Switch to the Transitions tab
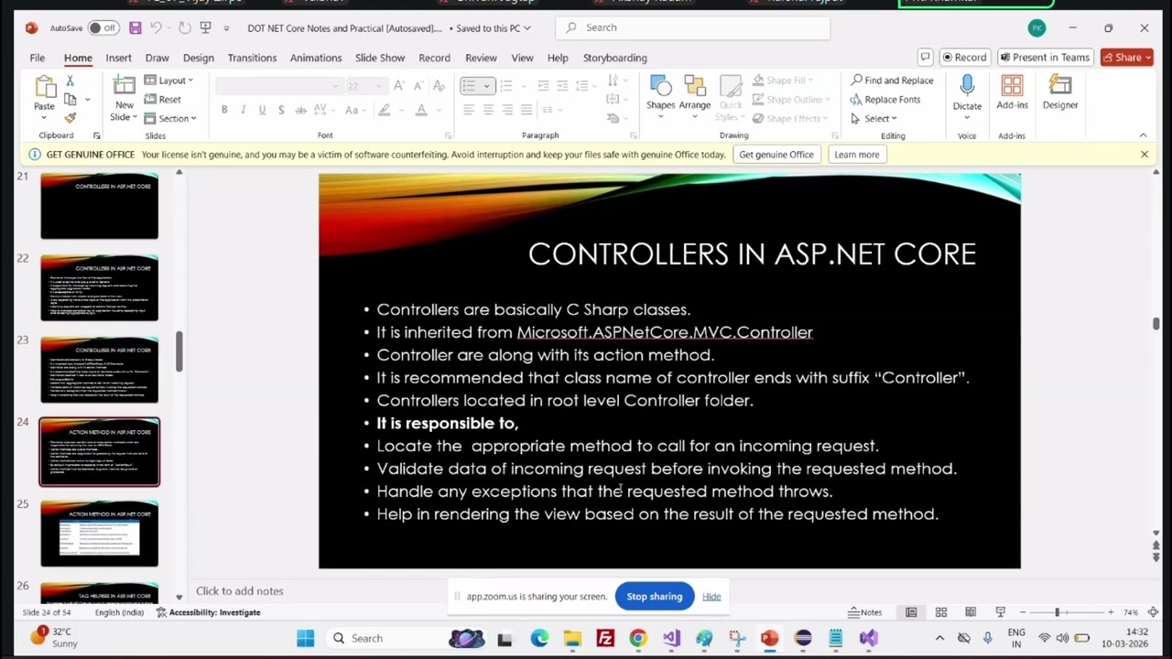1172x659 pixels. click(252, 58)
